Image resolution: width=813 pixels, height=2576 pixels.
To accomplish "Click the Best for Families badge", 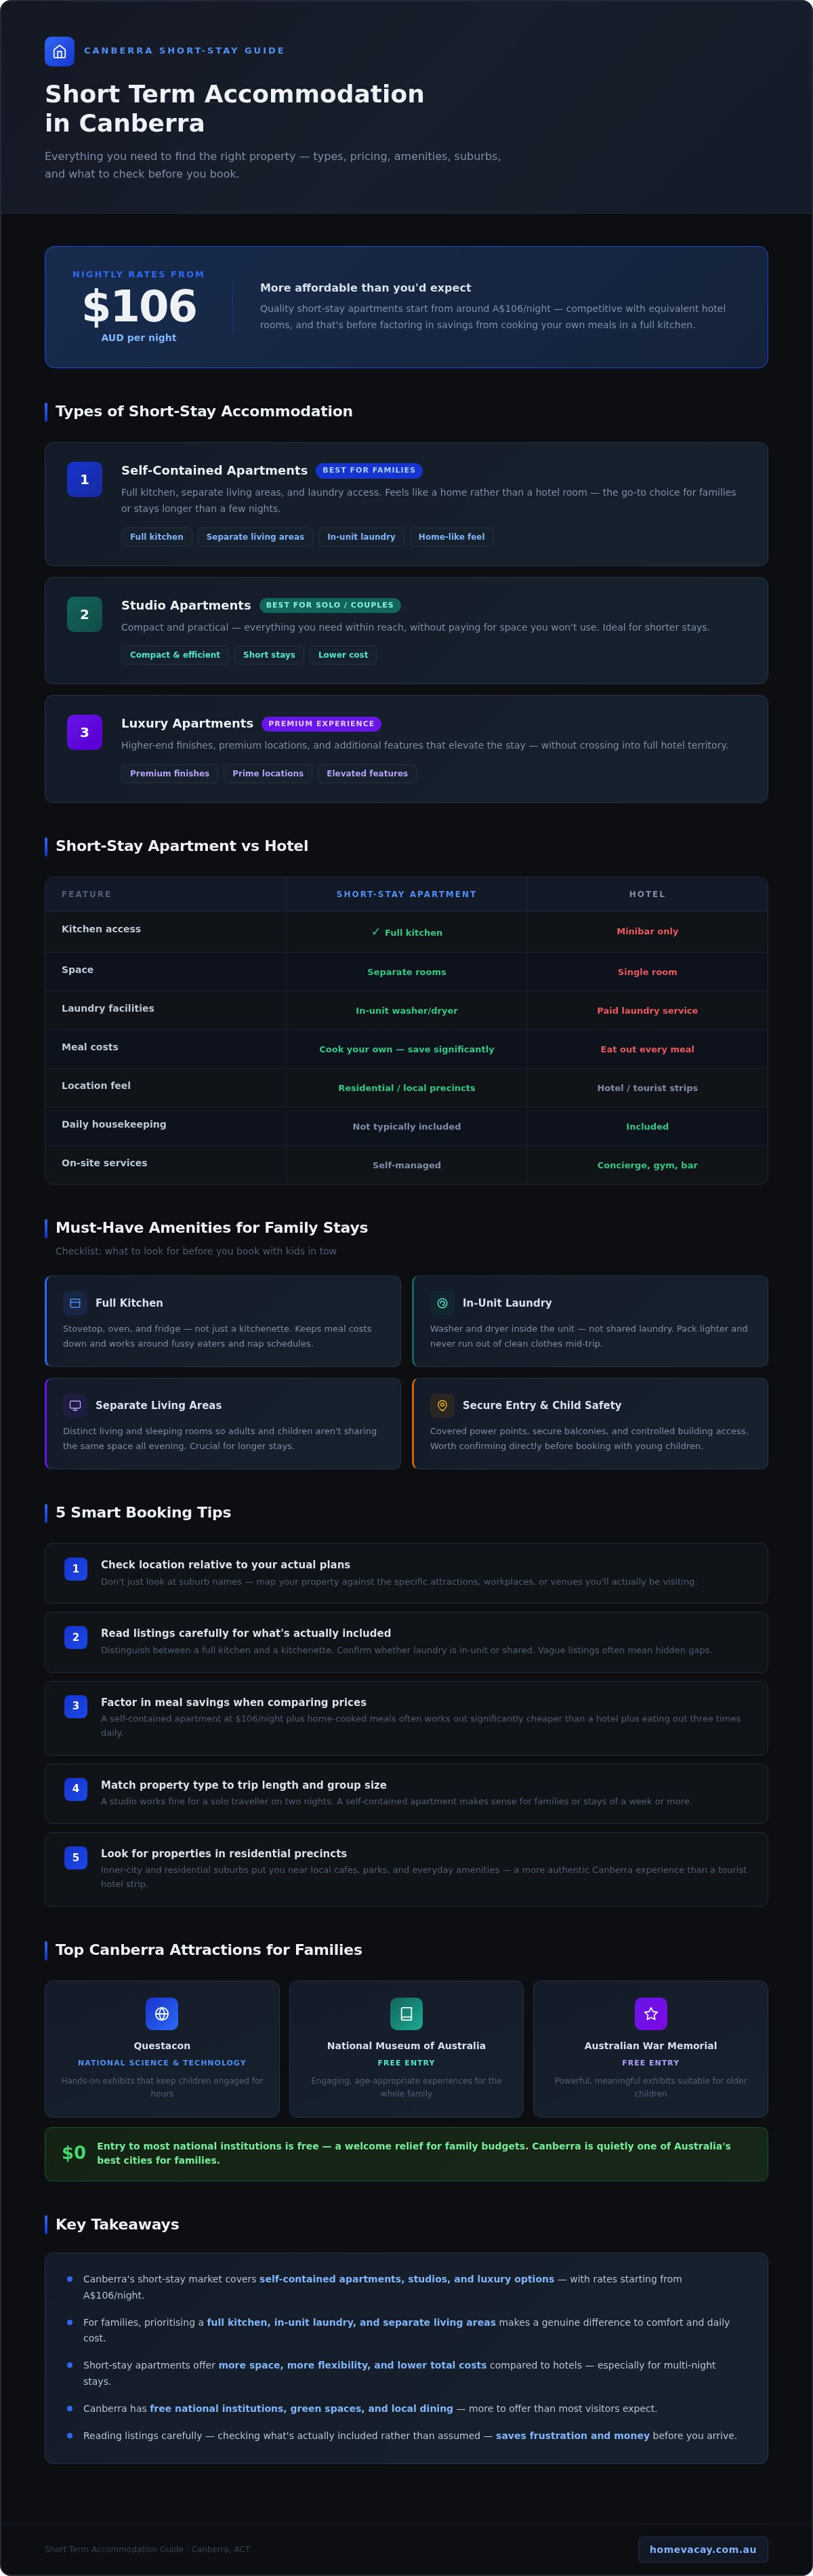I will click(x=369, y=470).
